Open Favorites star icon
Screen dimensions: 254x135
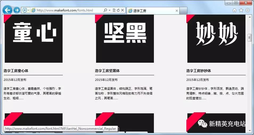[x=241, y=10]
